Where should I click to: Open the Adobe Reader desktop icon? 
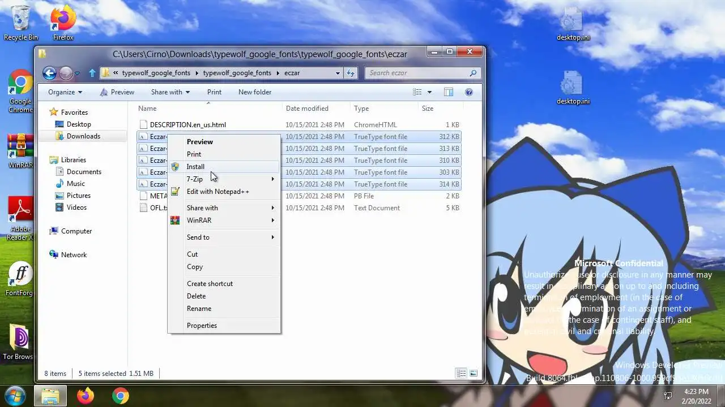20,219
